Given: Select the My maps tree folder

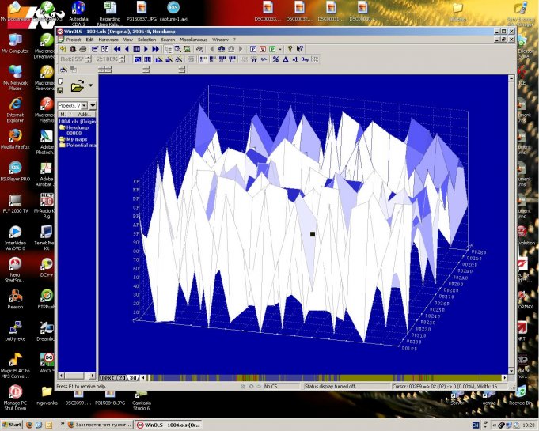Looking at the screenshot, I should (x=78, y=139).
